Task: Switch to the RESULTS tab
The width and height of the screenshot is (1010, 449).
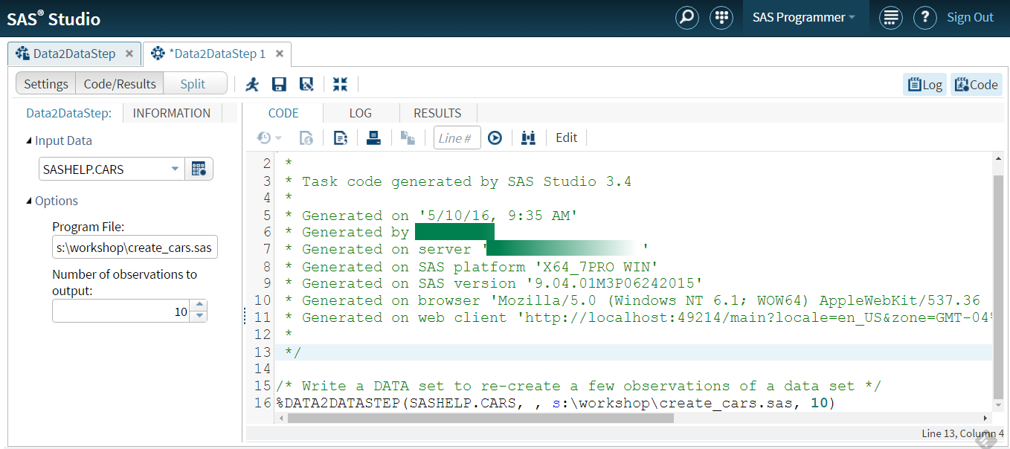Action: tap(437, 113)
